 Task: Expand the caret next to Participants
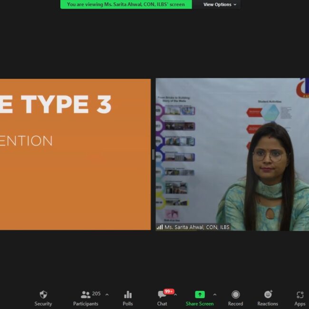coord(106,295)
